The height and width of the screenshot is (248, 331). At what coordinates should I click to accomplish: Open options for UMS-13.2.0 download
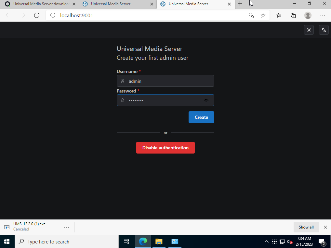pos(67,227)
